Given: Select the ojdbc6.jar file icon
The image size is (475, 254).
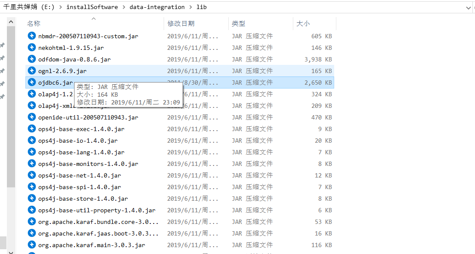Looking at the screenshot, I should 31,83.
